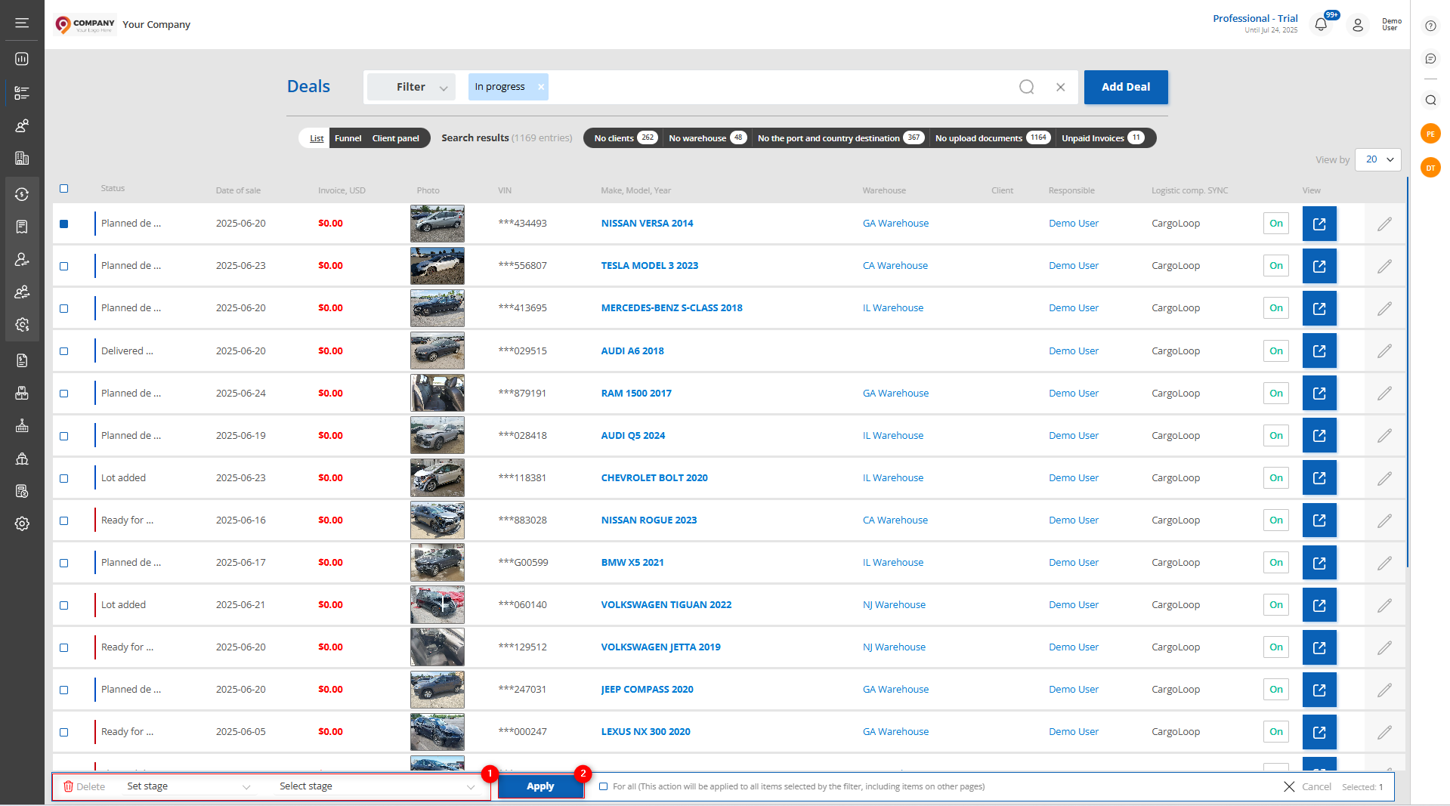
Task: Open the Set stage dropdown
Action: (x=189, y=786)
